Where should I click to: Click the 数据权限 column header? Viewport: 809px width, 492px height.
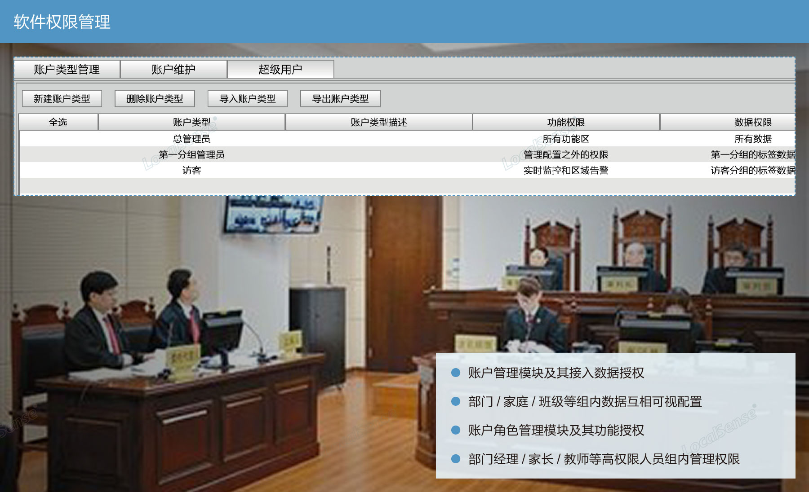click(x=753, y=122)
